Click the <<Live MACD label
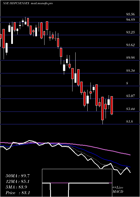Image resolution: width=140 pixels, height=197 pixels. pos(118,190)
